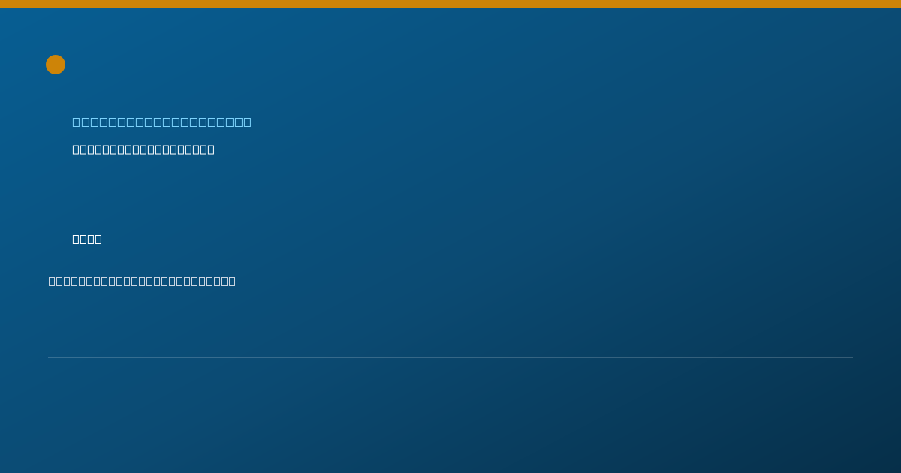This screenshot has height=473, width=901.
Task: Click the first character of the white subtitle
Action: pos(76,149)
